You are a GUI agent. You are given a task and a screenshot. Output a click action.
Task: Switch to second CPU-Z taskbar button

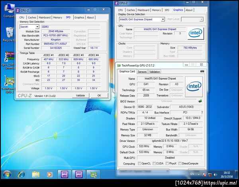pos(79,174)
